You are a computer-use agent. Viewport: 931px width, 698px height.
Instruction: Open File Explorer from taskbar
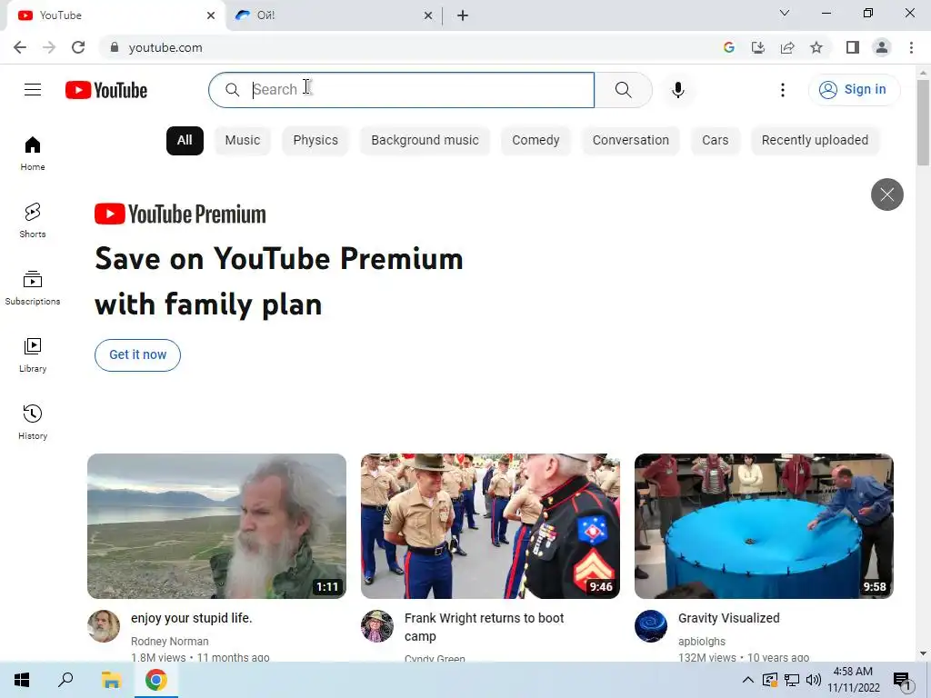click(x=111, y=680)
